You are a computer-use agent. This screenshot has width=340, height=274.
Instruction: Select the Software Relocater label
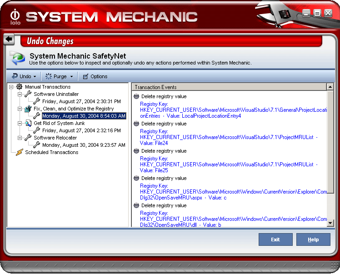point(55,138)
